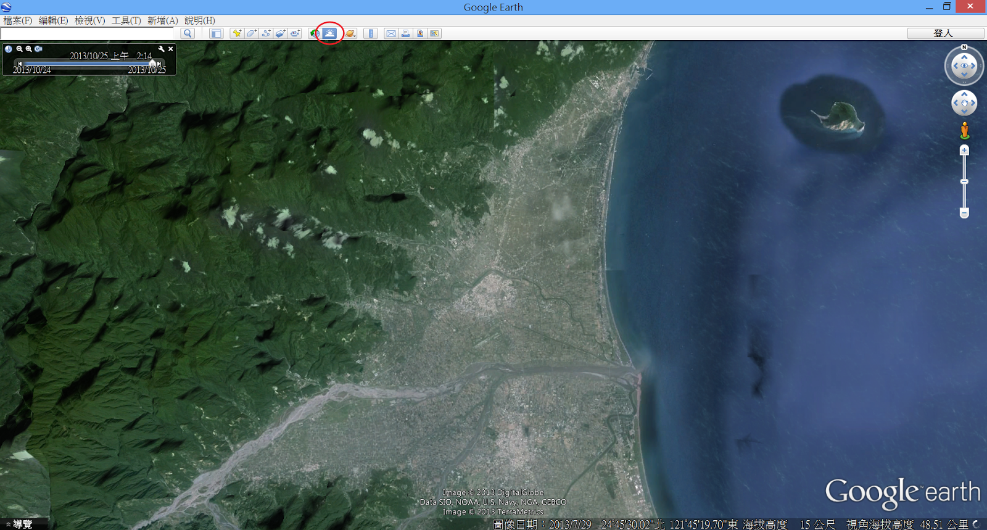Click the search magnifier button

[188, 33]
